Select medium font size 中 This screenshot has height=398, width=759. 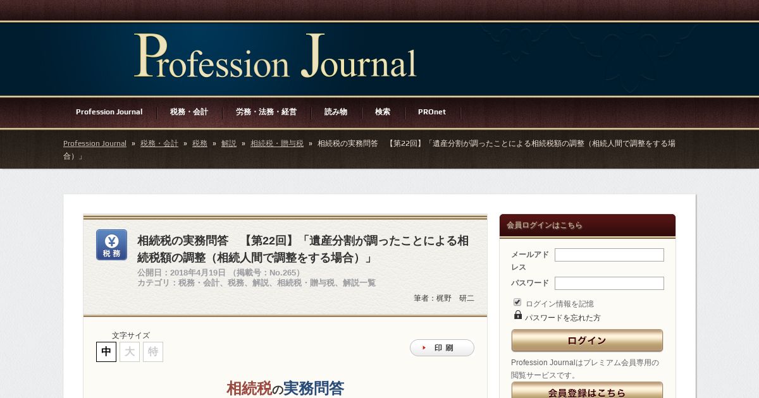coord(106,352)
